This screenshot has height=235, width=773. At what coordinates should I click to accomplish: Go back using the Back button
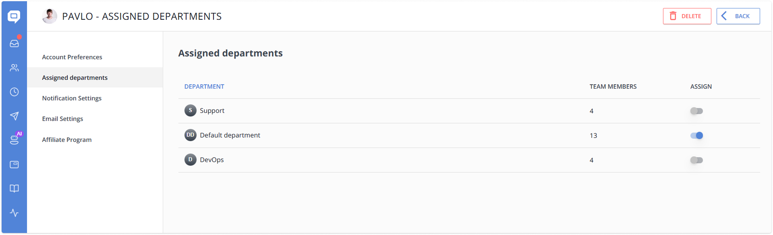click(x=738, y=16)
